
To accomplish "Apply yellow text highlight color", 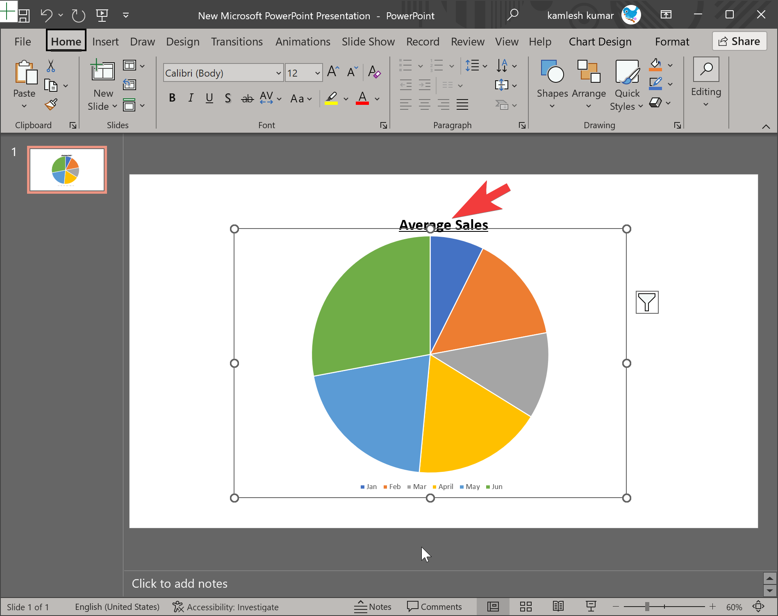I will coord(331,98).
